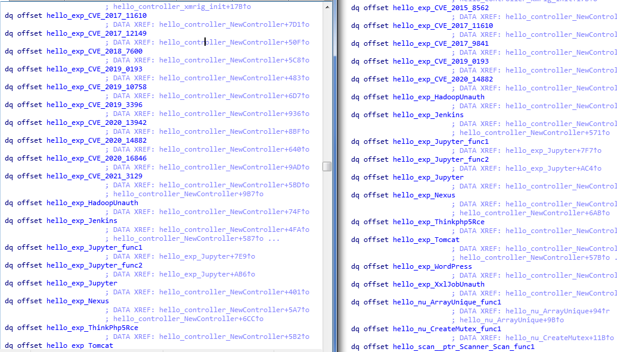617x352 pixels.
Task: Follow the NewController+7D1 cross-reference
Action: click(234, 24)
